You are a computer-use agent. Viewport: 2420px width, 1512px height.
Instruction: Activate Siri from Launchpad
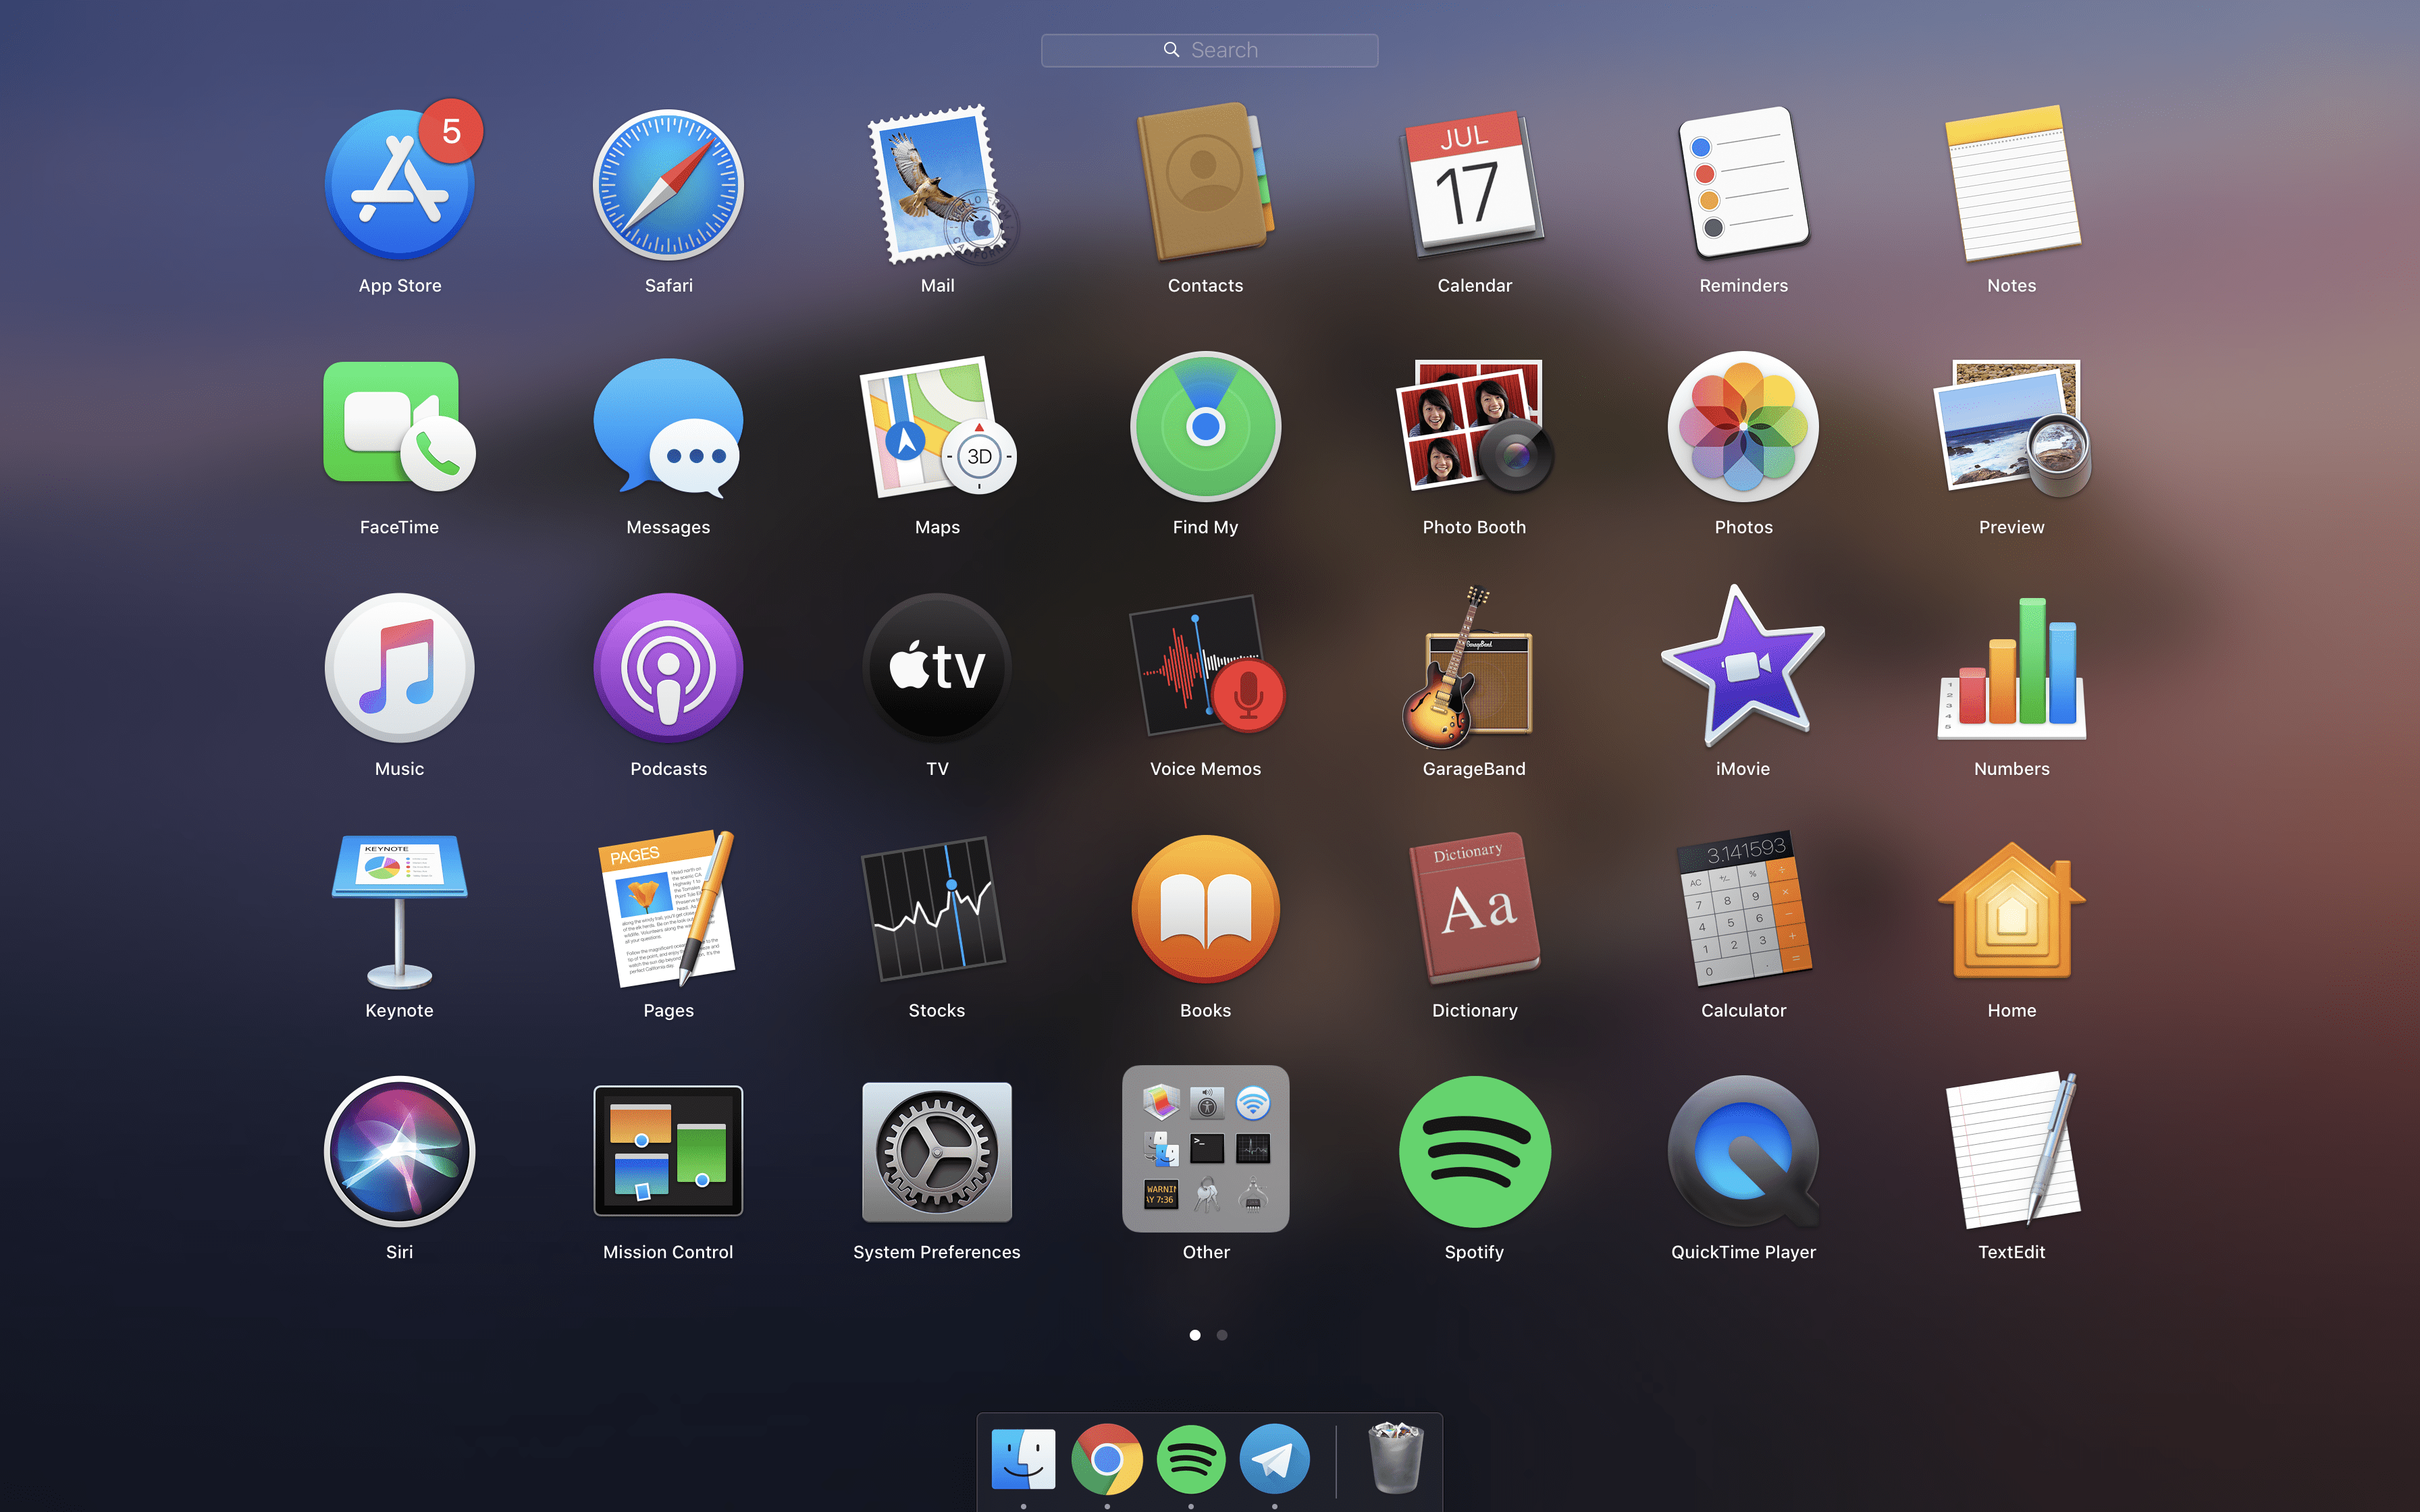pyautogui.click(x=400, y=1151)
